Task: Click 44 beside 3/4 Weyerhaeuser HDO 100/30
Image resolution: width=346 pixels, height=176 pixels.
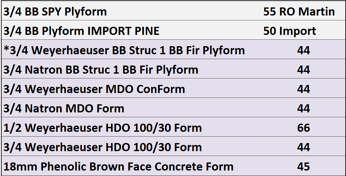Action: point(303,147)
